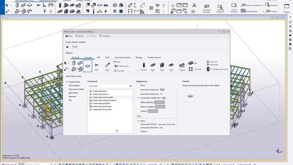Image resolution: width=293 pixels, height=165 pixels.
Task: Click undo arrow in Quick Access Toolbar
Action: click(73, 47)
